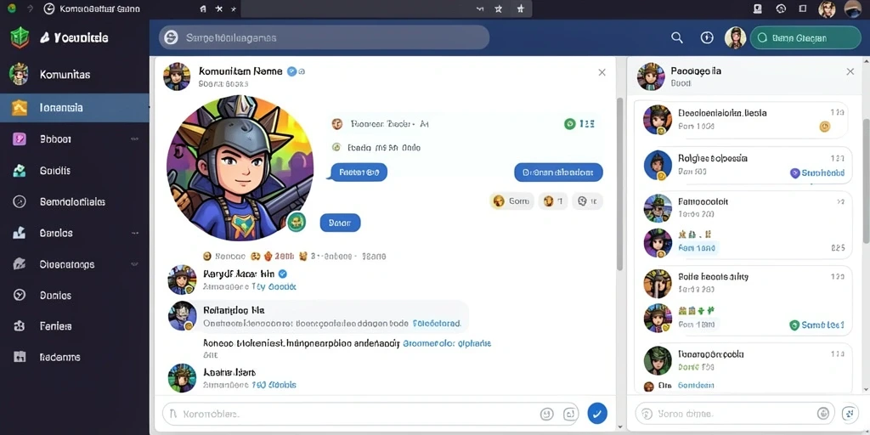
Task: Toggle the last grey reaction chip
Action: [588, 201]
